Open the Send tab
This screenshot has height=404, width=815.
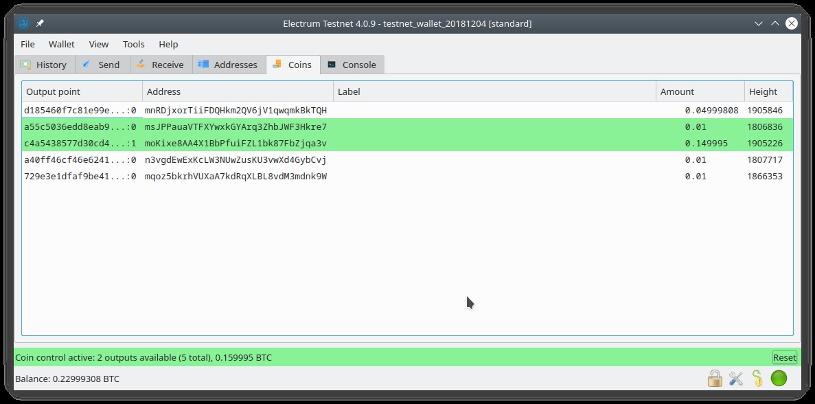click(x=102, y=65)
